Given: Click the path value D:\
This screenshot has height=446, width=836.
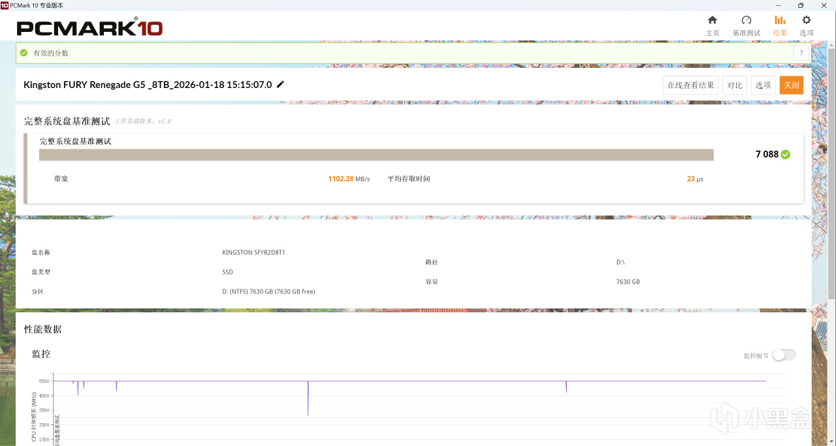Looking at the screenshot, I should (x=620, y=262).
